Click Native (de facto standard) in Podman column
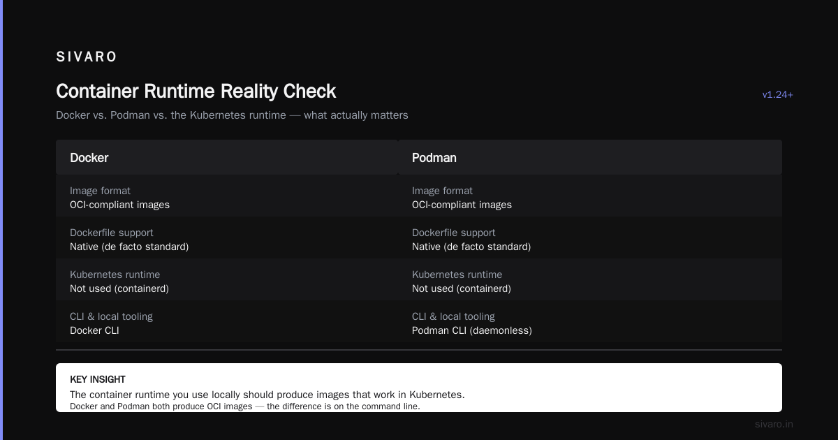Screen dimensions: 838x440 pos(471,247)
